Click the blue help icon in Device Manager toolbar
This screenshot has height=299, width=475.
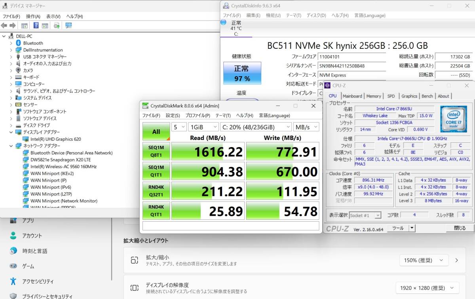(x=36, y=25)
